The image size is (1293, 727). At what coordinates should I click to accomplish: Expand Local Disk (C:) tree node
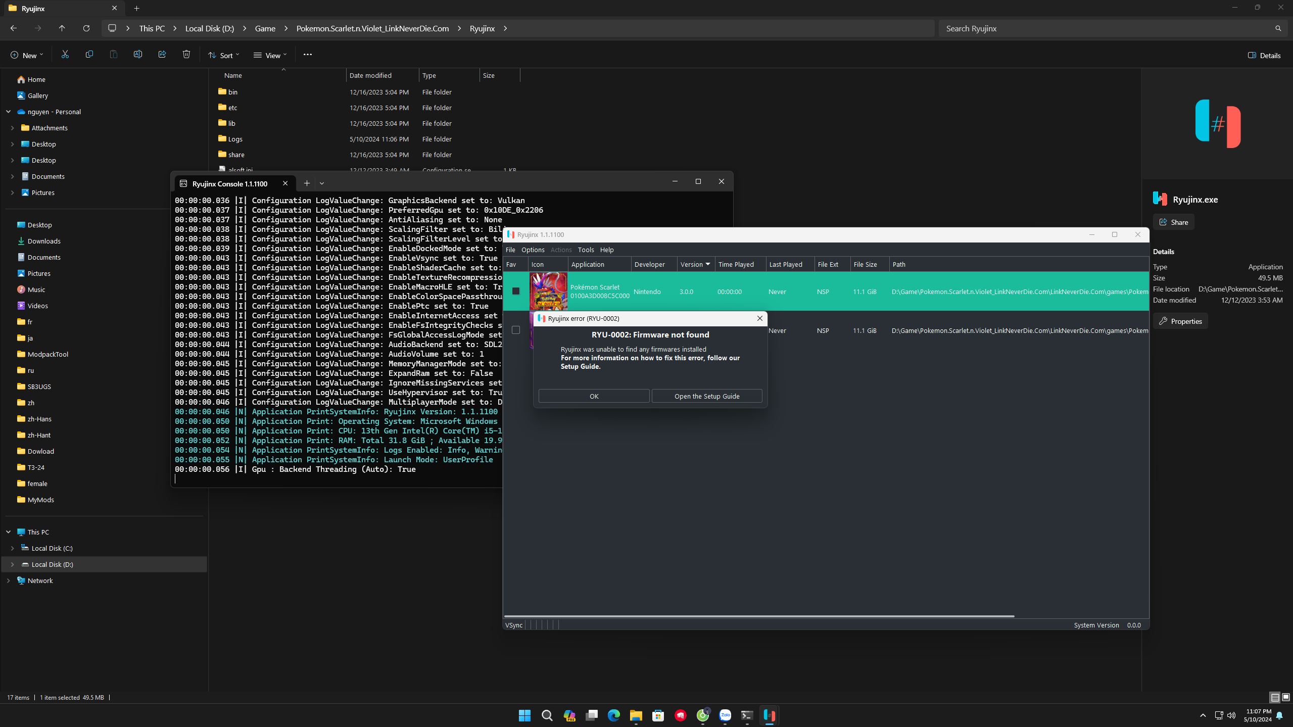pyautogui.click(x=12, y=548)
